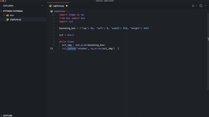The width and height of the screenshot is (209, 117).
Task: Click the unsaved dot on capture.py tab
Action: pyautogui.click(x=67, y=6)
